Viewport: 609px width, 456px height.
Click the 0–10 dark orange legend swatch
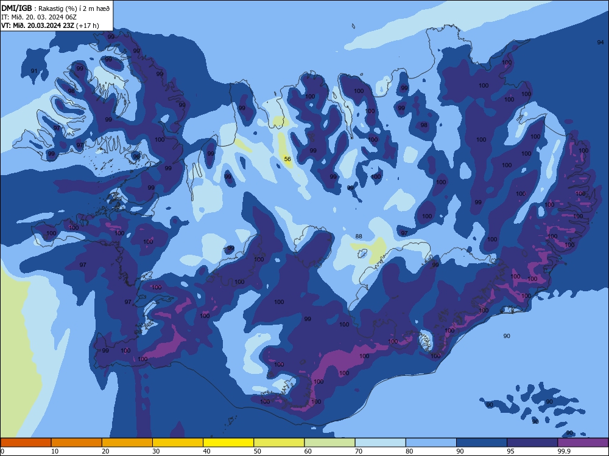click(26, 443)
